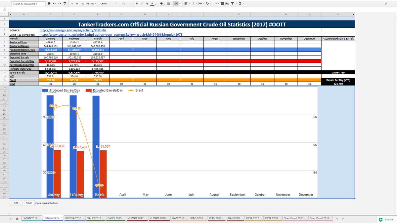Click the Undo arrow icon
The height and width of the screenshot is (223, 397).
(54, 4)
